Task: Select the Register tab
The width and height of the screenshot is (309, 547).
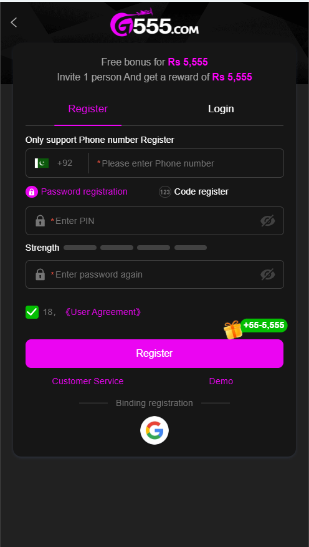Action: [88, 109]
